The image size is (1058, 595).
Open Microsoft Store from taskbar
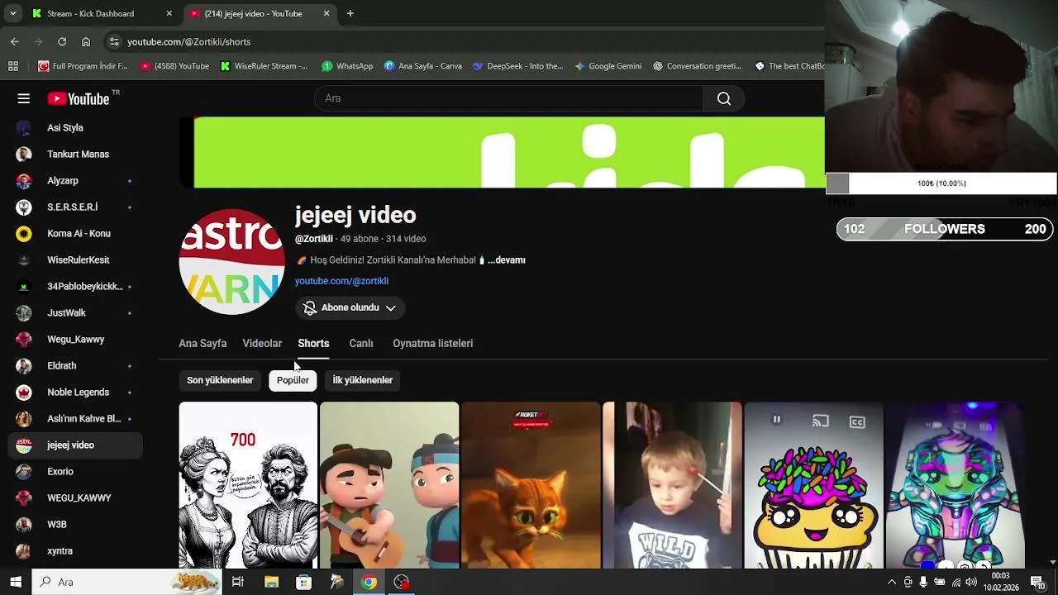[303, 582]
